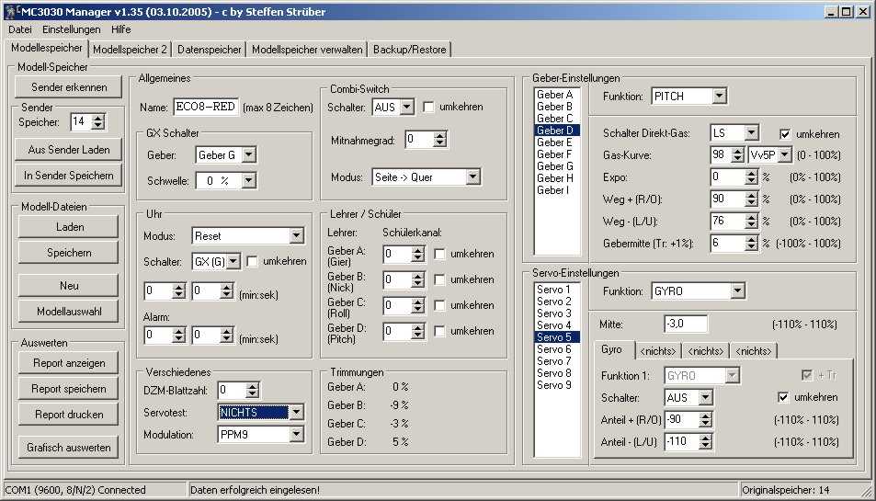Switch to Backup/Restore tab
Screen dimensions: 876x501
410,49
